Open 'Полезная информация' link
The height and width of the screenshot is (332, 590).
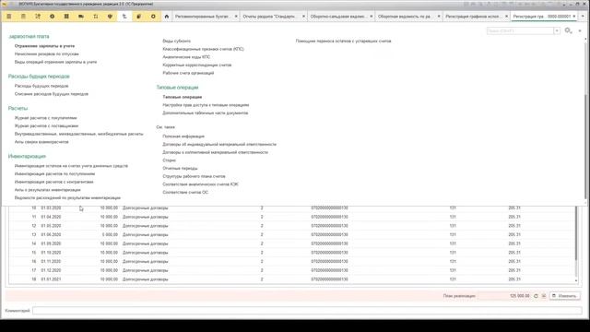(183, 136)
